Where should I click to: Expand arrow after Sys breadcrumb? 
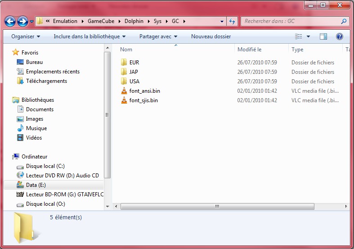point(166,21)
